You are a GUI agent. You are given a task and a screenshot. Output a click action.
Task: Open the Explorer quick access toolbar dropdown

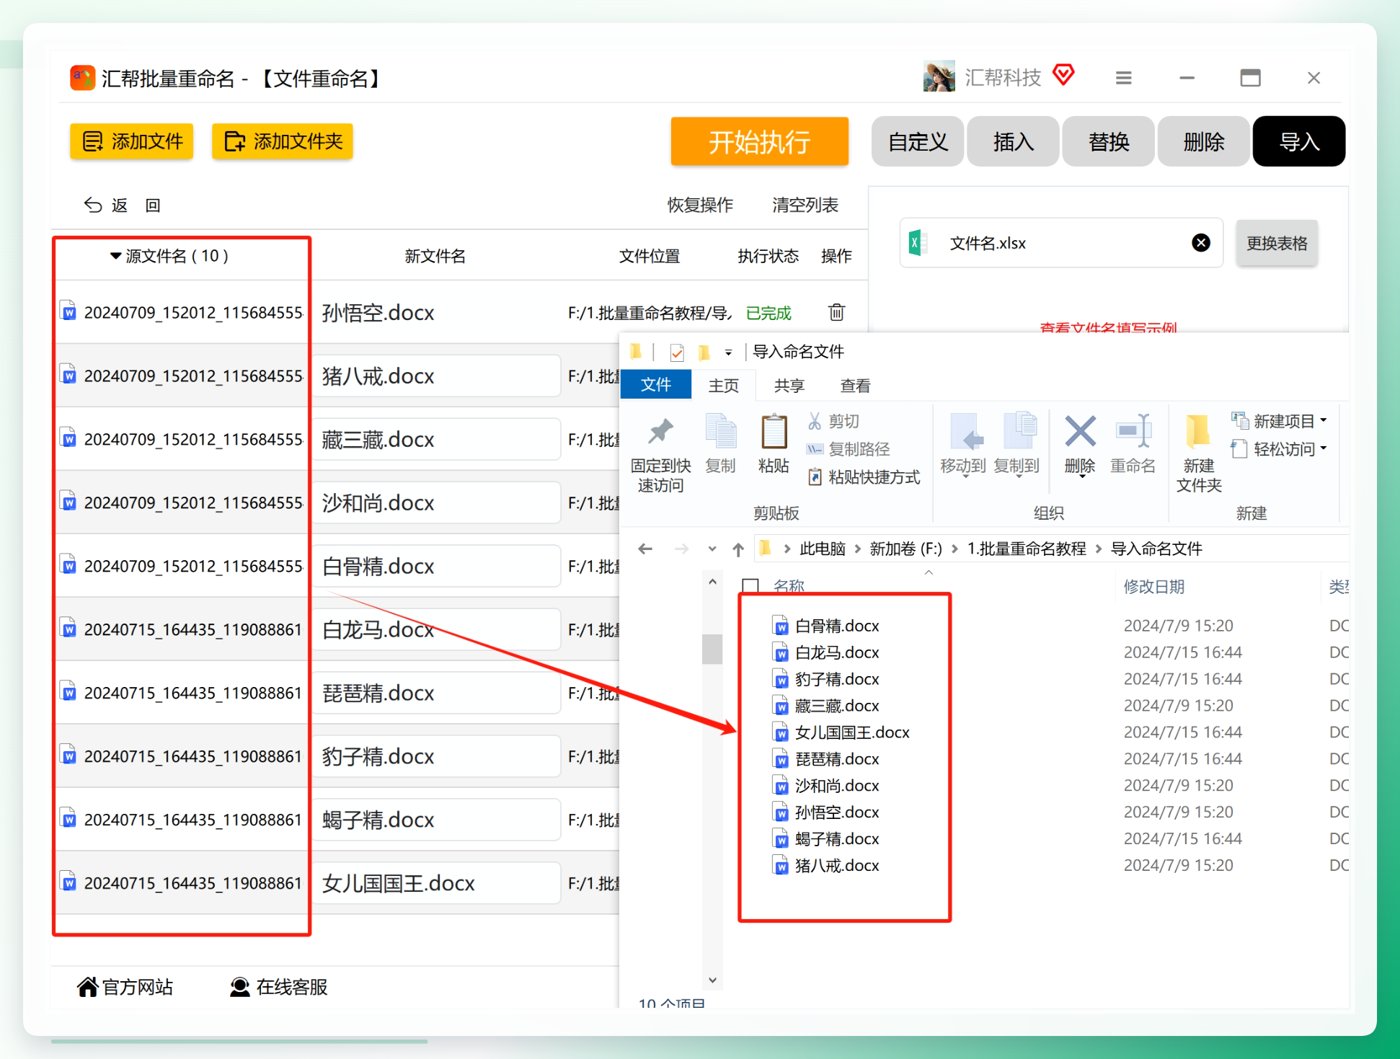coord(728,353)
